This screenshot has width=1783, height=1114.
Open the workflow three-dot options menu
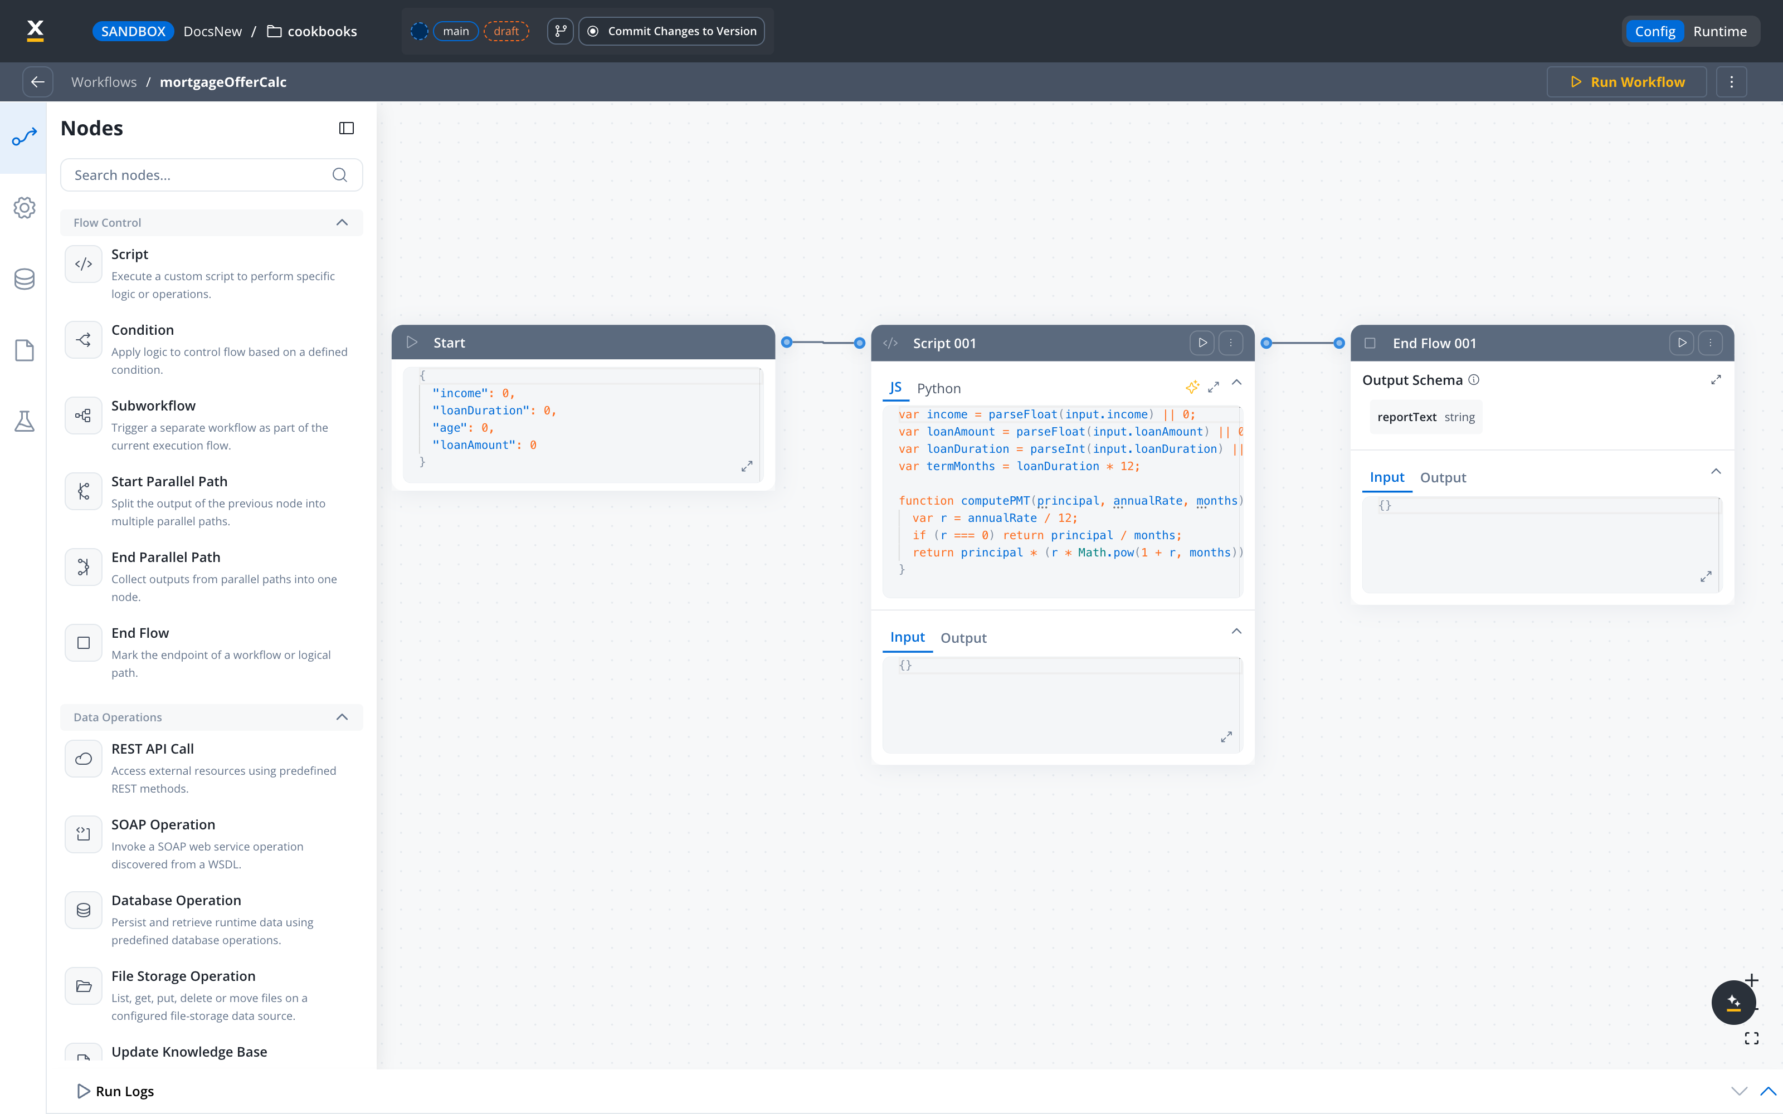coord(1731,82)
